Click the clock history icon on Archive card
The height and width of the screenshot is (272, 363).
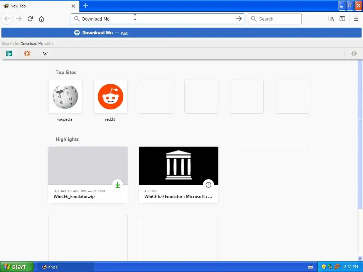point(208,185)
